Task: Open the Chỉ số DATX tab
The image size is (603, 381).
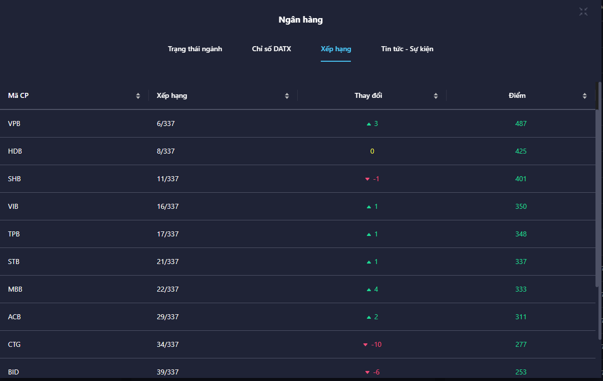Action: pyautogui.click(x=271, y=49)
